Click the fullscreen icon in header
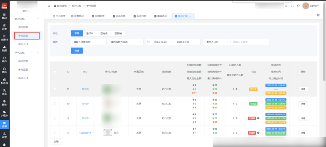The width and height of the screenshot is (326, 147). pyautogui.click(x=292, y=6)
